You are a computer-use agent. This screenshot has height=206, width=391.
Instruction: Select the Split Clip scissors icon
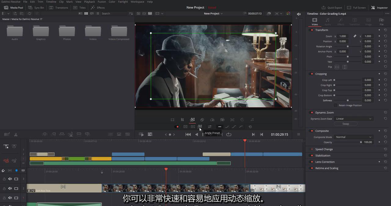(16, 134)
